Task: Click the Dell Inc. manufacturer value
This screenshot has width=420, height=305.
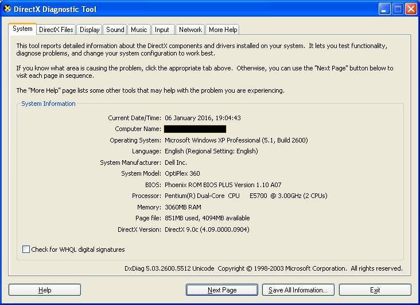Action: tap(176, 163)
